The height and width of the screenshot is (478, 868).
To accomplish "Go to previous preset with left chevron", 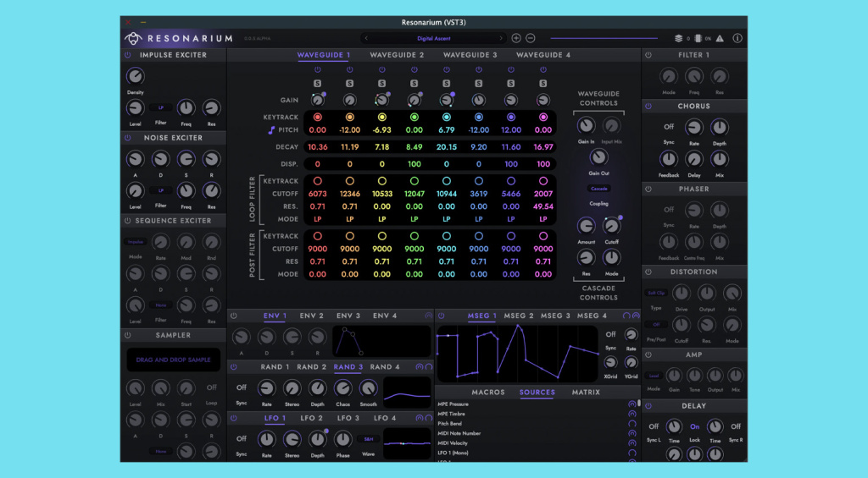I will pos(366,38).
